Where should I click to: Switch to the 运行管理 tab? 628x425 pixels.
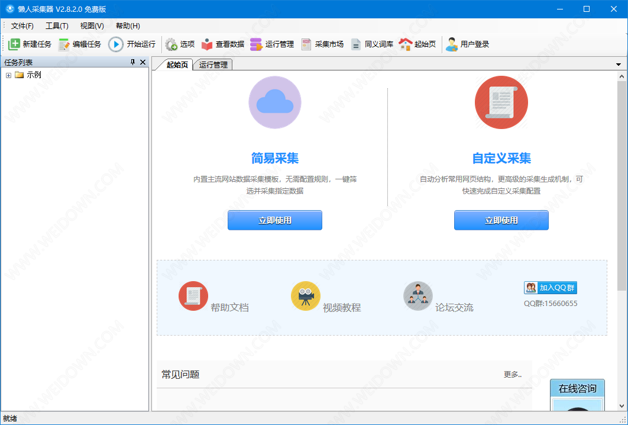click(x=213, y=65)
